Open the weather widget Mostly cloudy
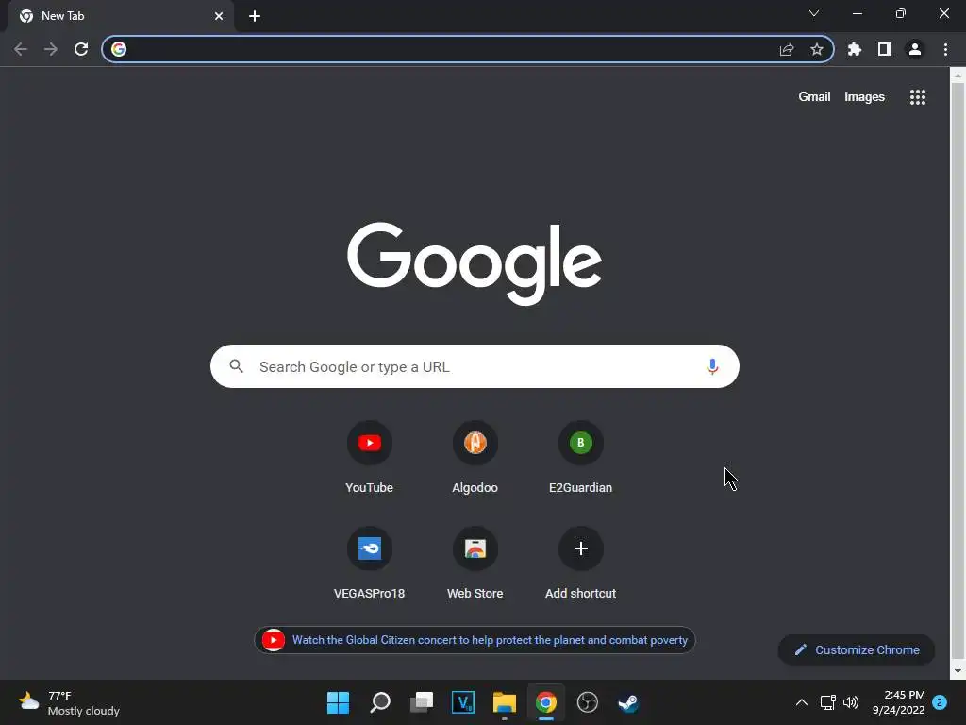 (x=69, y=702)
